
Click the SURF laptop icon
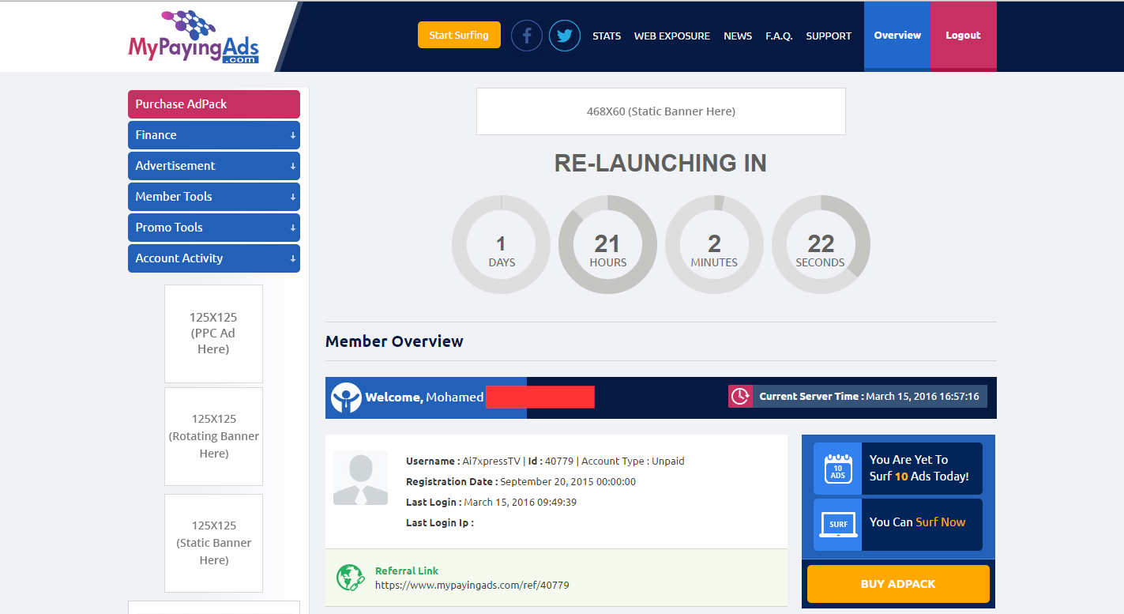pos(838,525)
